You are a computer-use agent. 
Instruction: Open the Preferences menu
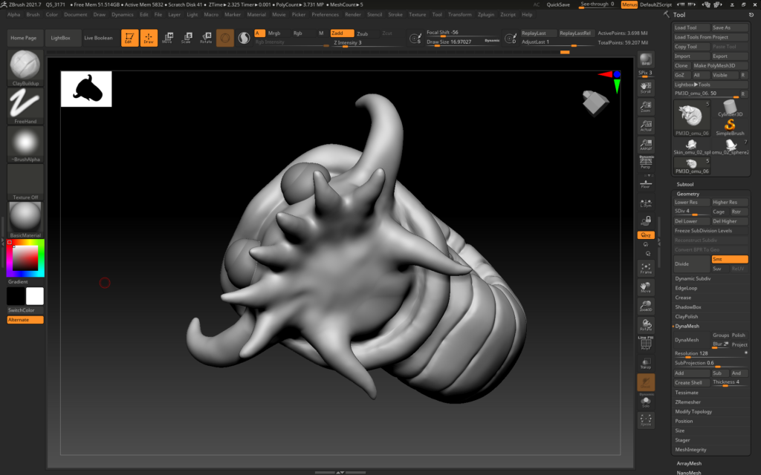(326, 15)
